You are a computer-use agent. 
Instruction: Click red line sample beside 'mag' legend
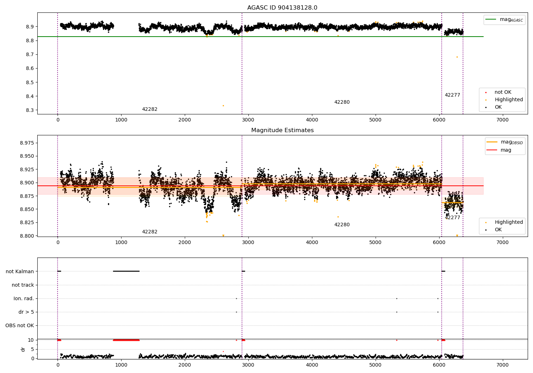[492, 150]
